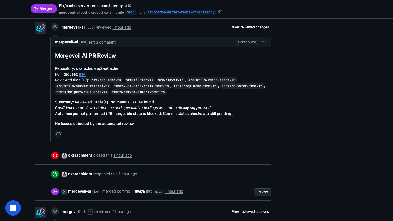The height and width of the screenshot is (221, 393).
Task: Expand the second 'View reviewed changes' entry
Action: click(x=250, y=211)
